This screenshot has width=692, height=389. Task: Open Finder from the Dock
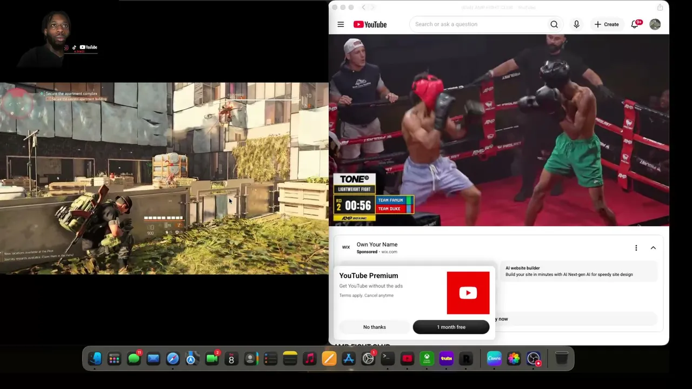[95, 358]
